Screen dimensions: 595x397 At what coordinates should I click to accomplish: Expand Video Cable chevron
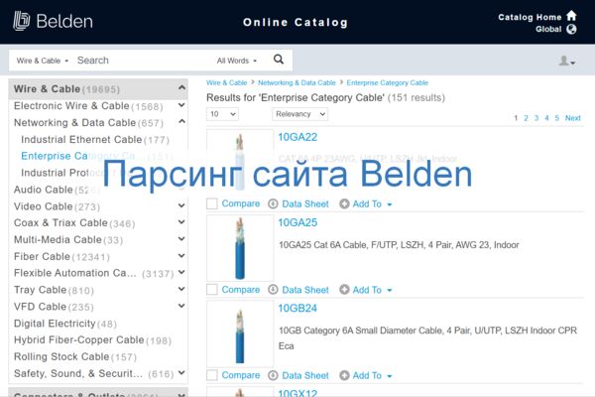[181, 205]
